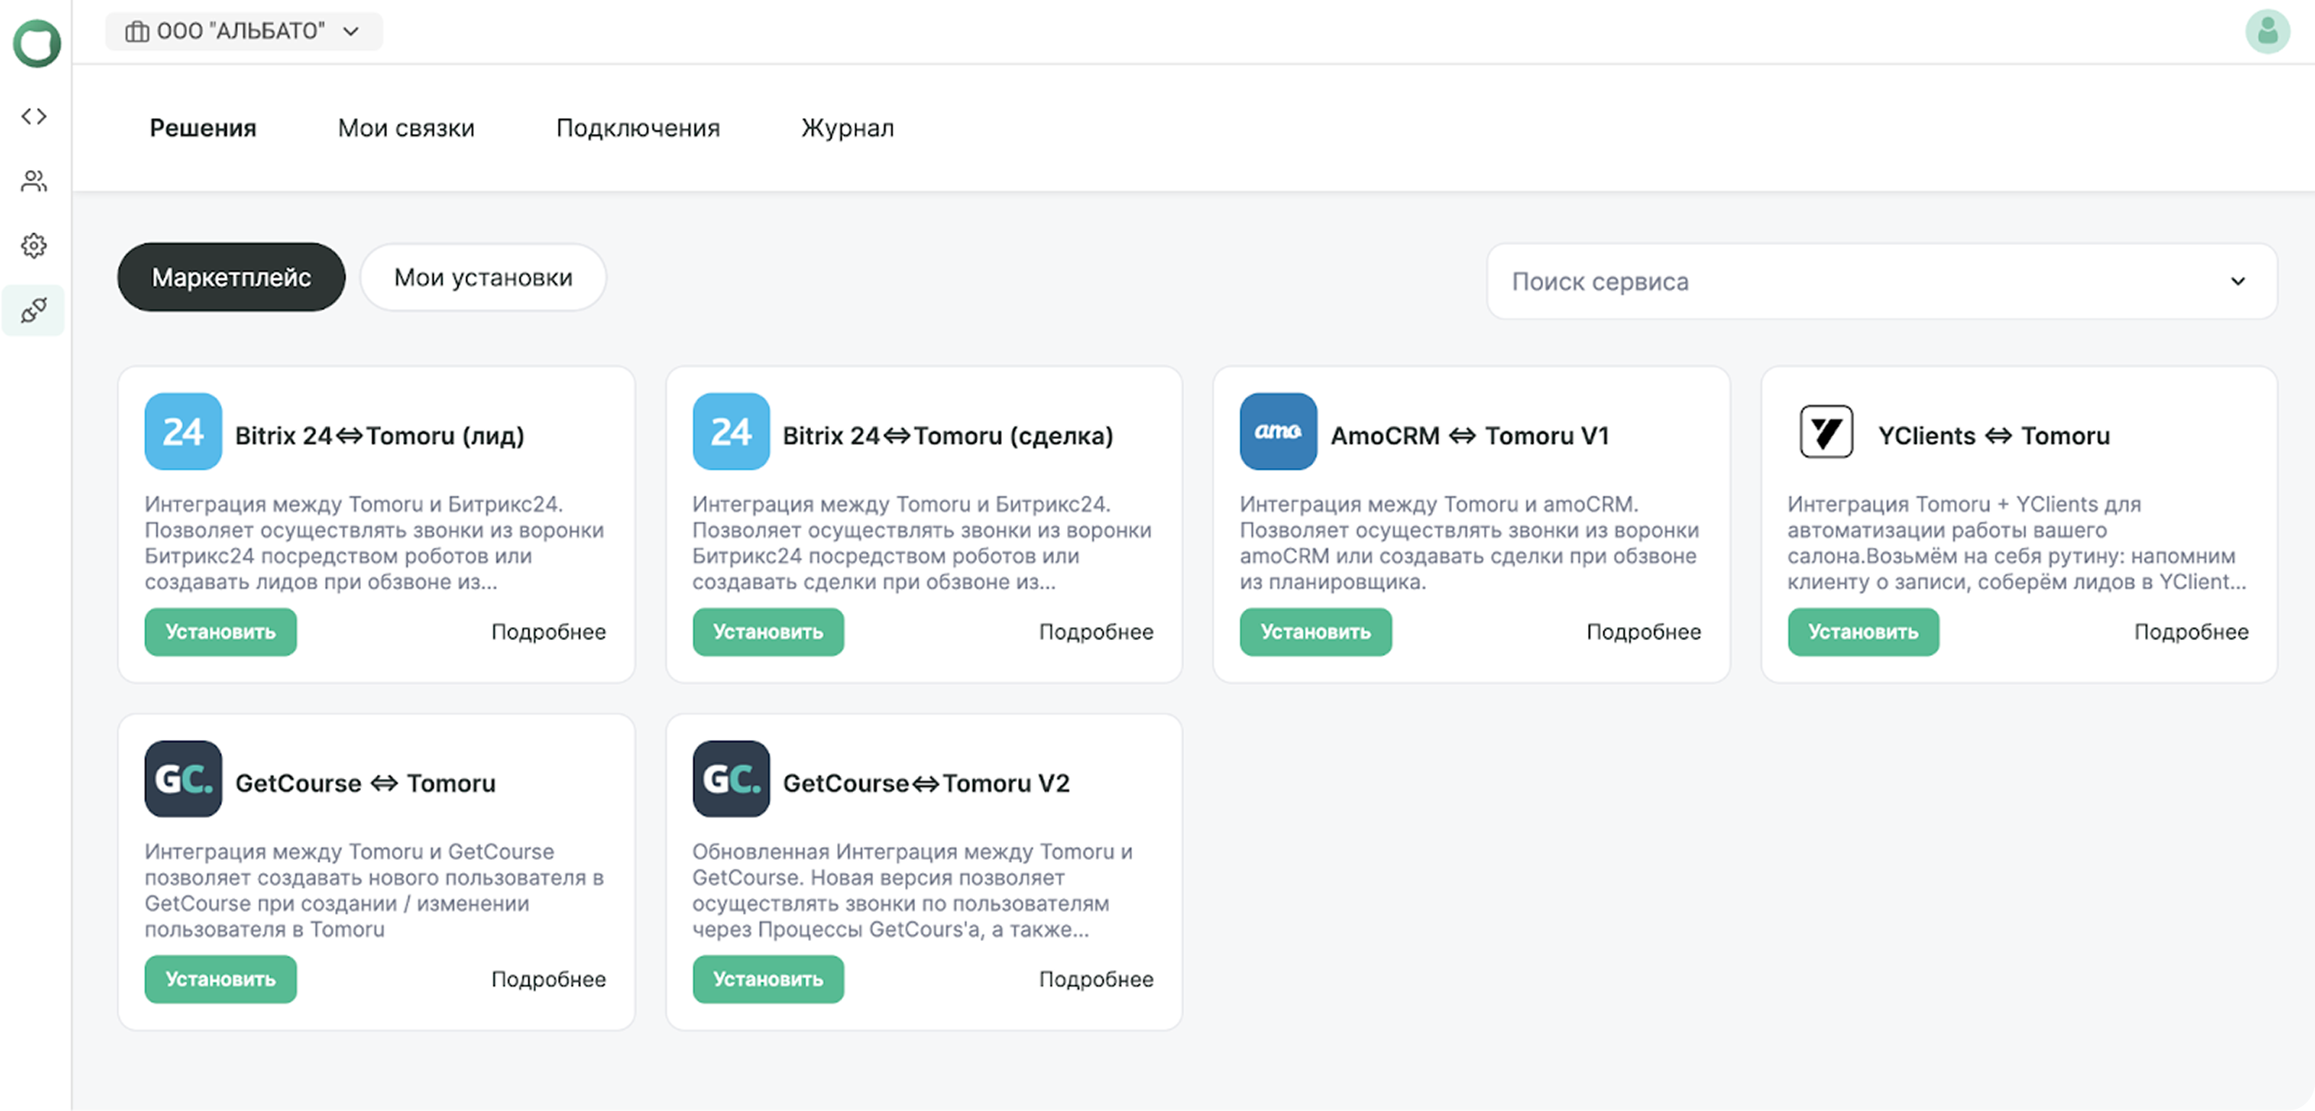Image resolution: width=2315 pixels, height=1111 pixels.
Task: Click the title GetCourse⇔Tomoru V2
Action: point(926,783)
